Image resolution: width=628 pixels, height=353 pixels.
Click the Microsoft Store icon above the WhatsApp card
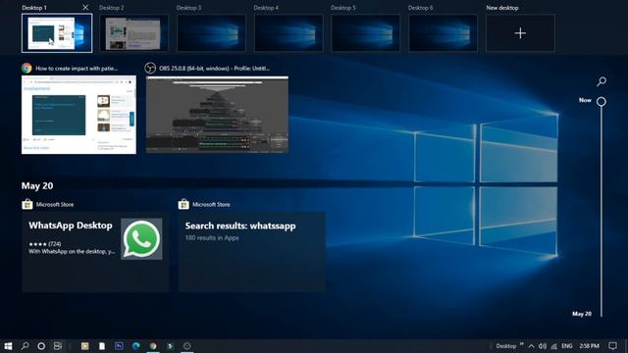click(27, 204)
